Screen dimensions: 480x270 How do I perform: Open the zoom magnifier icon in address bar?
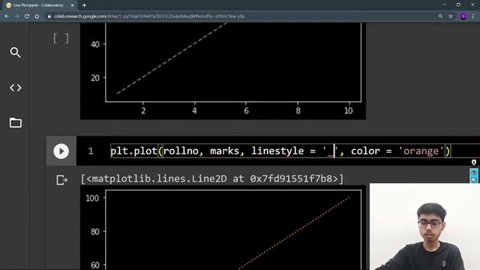tap(440, 16)
